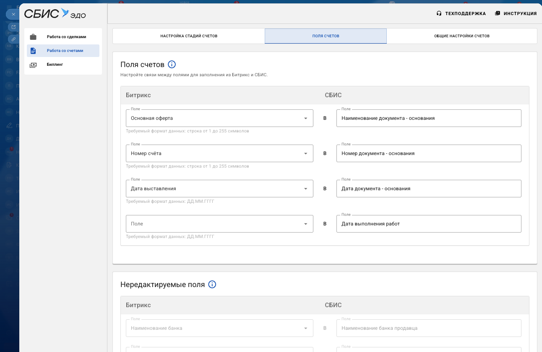Expand the Дата выставления dropdown
Viewport: 542px width, 352px height.
click(x=305, y=189)
